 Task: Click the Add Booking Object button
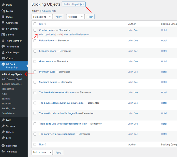pyautogui.click(x=73, y=4)
